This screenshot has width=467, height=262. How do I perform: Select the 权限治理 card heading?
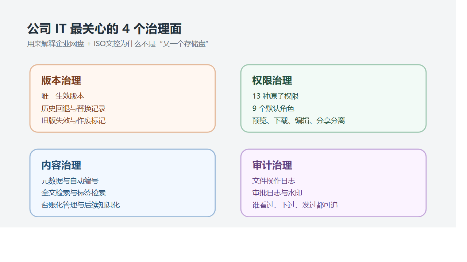coord(272,80)
